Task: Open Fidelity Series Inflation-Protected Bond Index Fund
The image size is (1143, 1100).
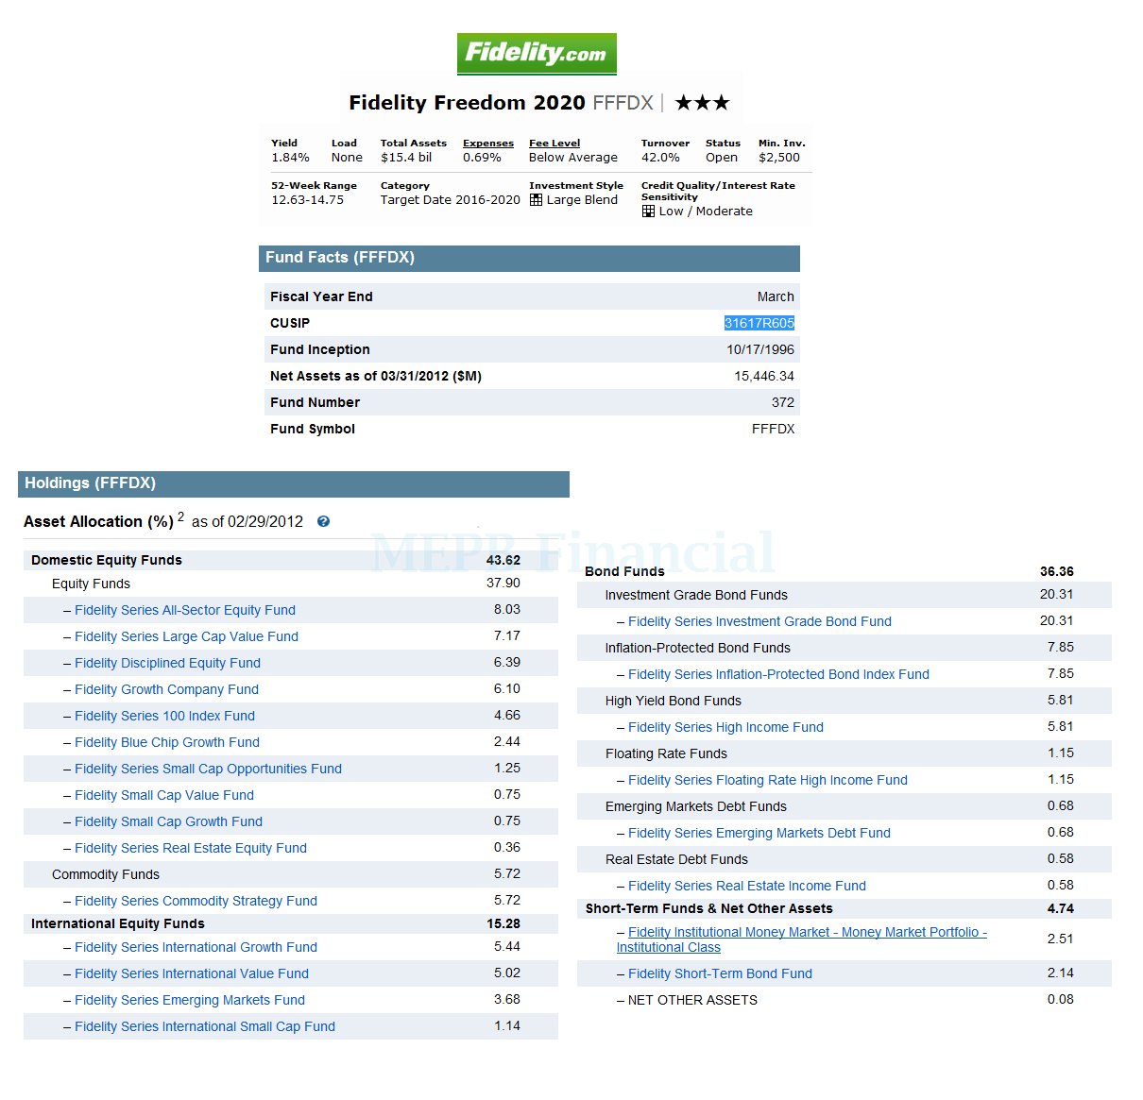Action: 778,674
